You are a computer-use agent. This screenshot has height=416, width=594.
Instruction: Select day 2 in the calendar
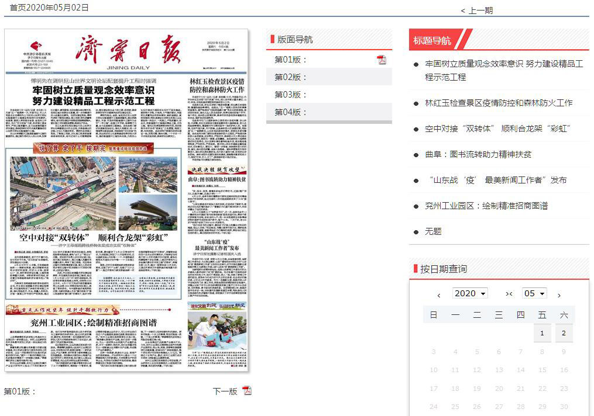pos(564,333)
